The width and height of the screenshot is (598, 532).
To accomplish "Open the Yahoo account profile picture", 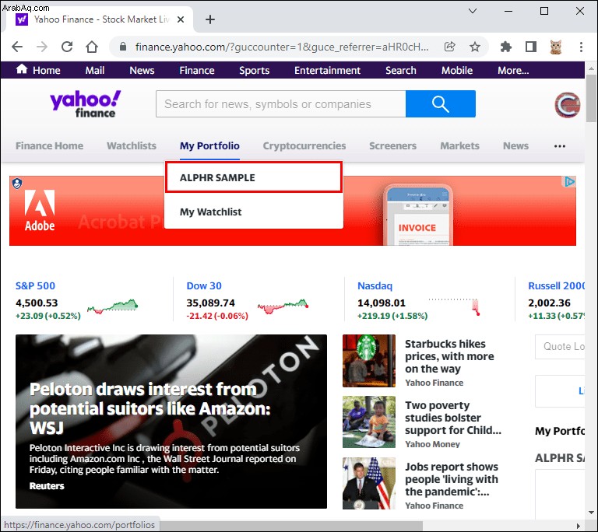I will coord(568,105).
